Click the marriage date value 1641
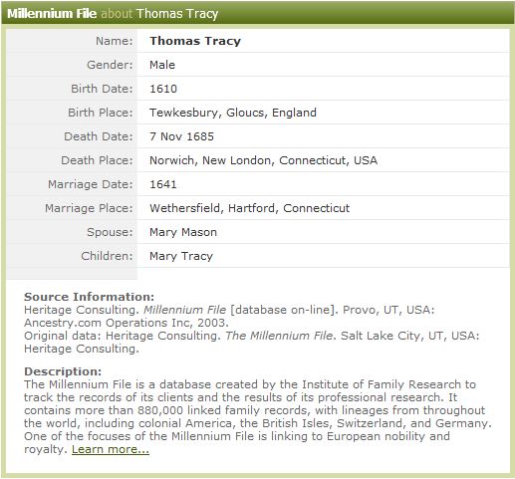Screen dimensions: 515x479 (x=163, y=184)
